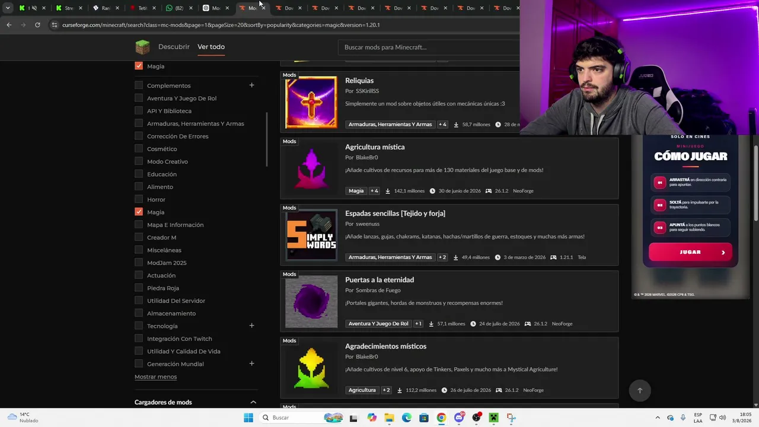This screenshot has height=427, width=759.
Task: Jump back to top with the up-arrow button
Action: coord(639,390)
